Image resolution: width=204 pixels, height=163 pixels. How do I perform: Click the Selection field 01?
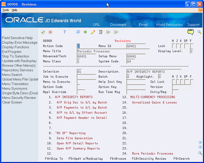79,72
